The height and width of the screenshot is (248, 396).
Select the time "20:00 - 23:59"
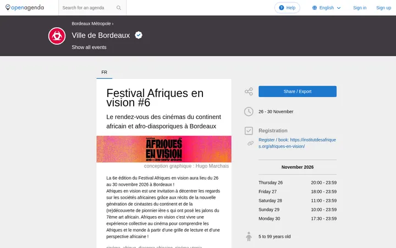324,183
